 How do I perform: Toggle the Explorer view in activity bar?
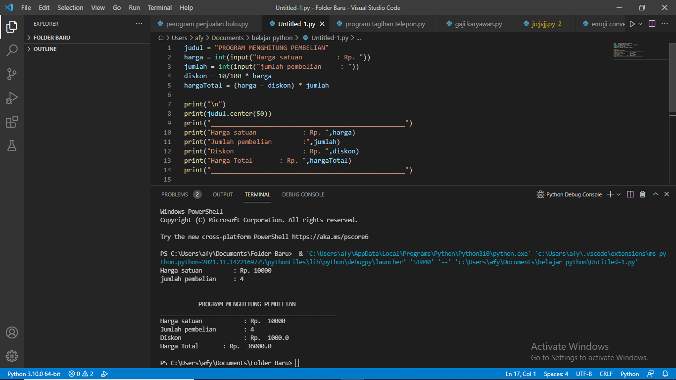tap(12, 26)
